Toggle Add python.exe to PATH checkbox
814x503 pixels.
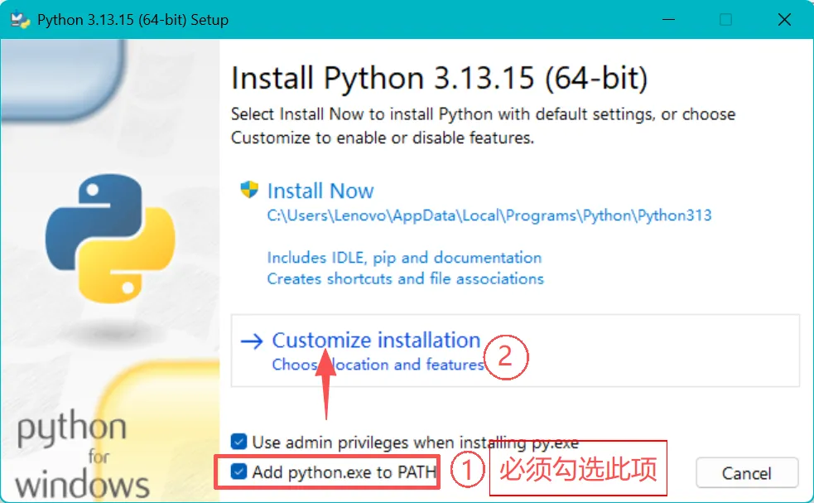[x=238, y=472]
